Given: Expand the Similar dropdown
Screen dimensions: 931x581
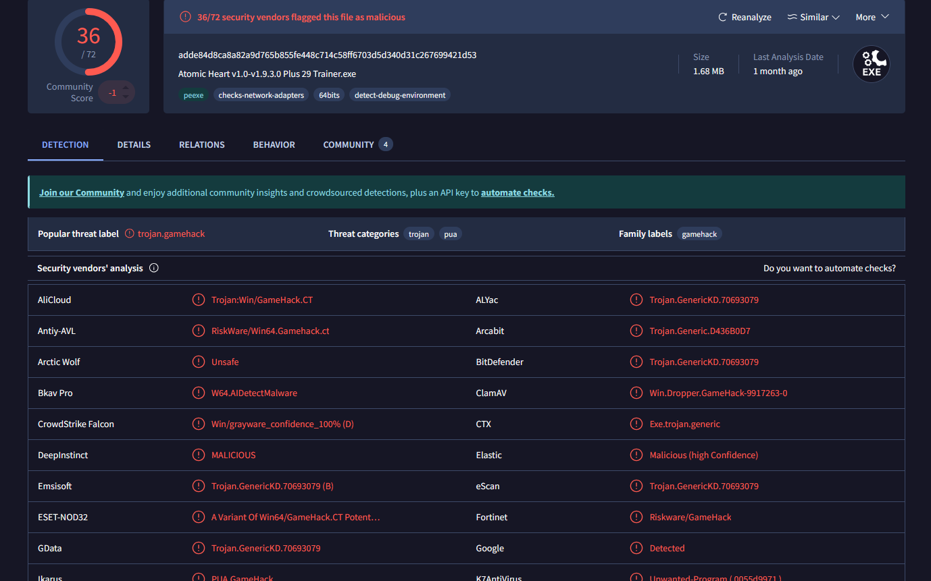Looking at the screenshot, I should [813, 18].
